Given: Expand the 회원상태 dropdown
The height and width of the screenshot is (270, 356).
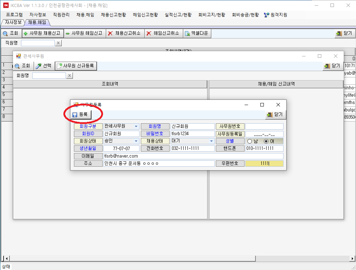Looking at the screenshot, I should [x=136, y=141].
